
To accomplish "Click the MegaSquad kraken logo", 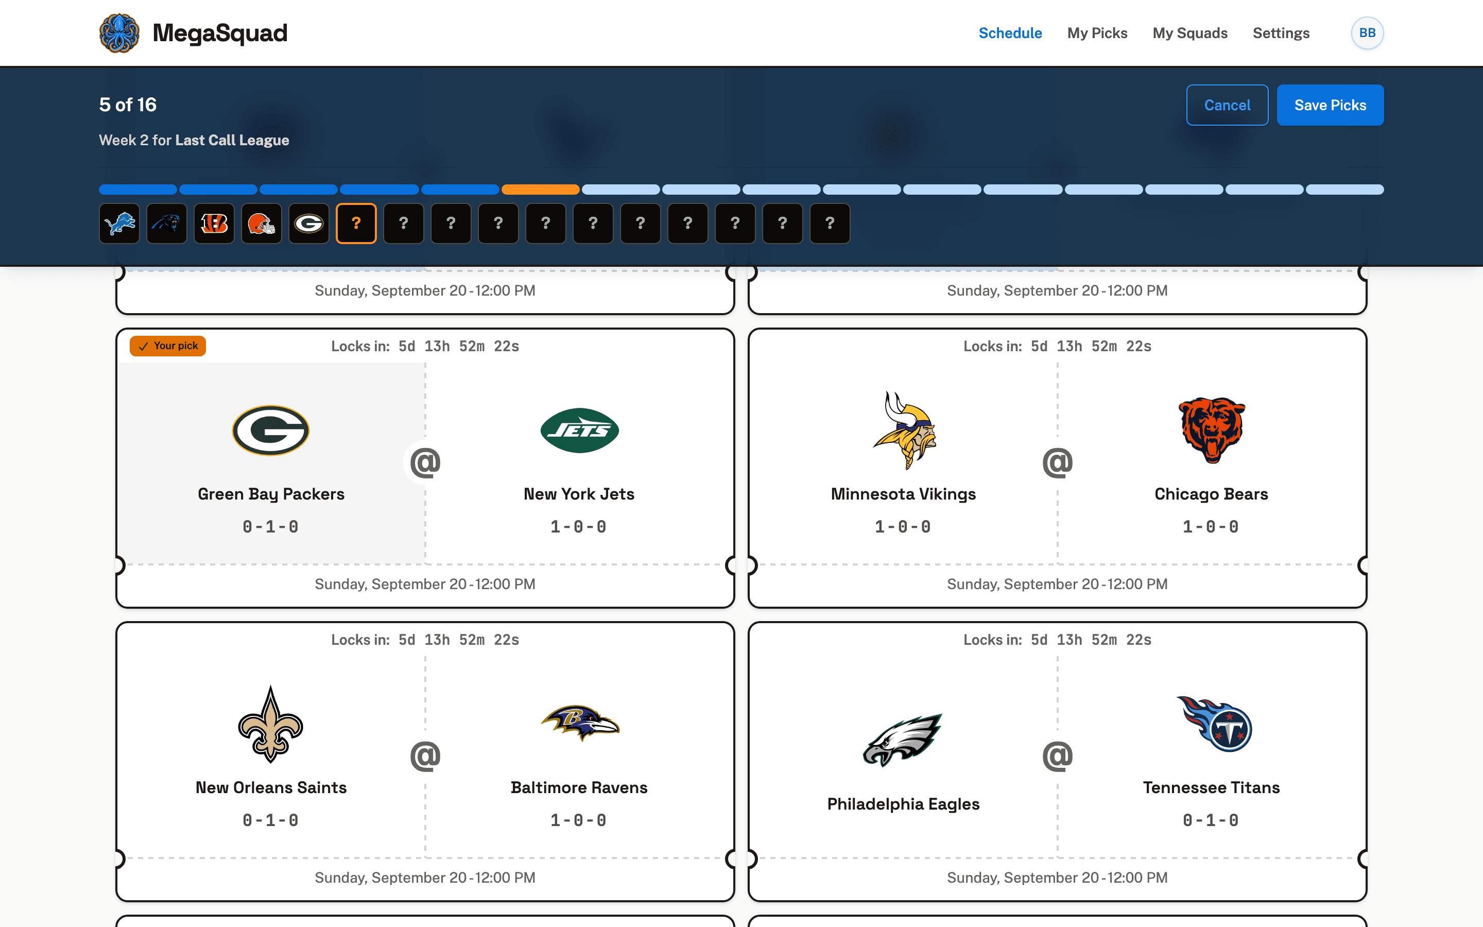I will click(x=119, y=33).
